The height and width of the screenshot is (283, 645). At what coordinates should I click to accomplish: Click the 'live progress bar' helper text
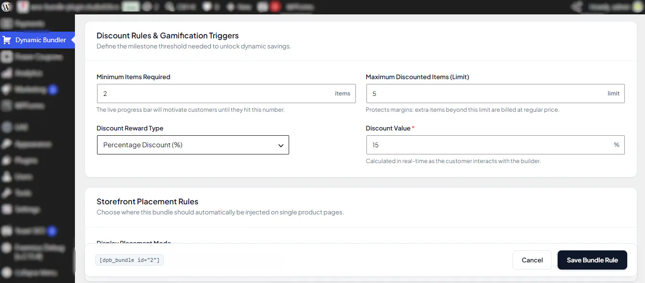click(191, 110)
